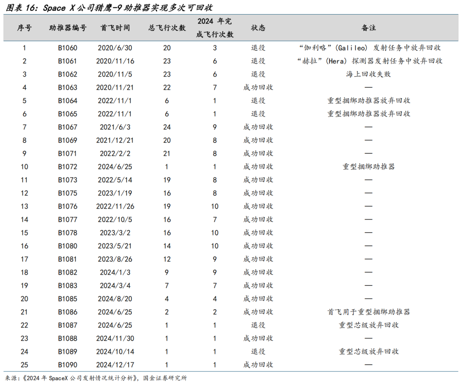Click the date 2020/11/21
Screen dimensions: 465x382
click(115, 87)
